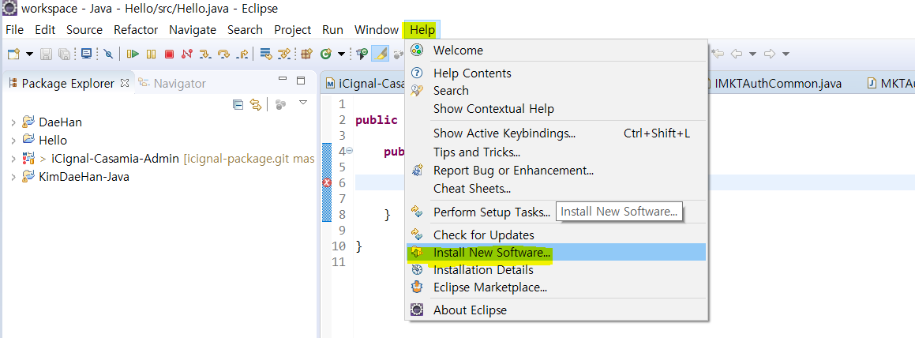
Task: Choose Install New Software menu item
Action: click(557, 252)
